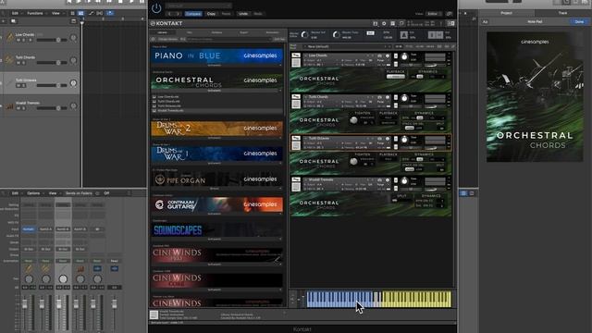Image resolution: width=592 pixels, height=333 pixels.
Task: Select Tutti Chords instrument in library list
Action: 168,102
